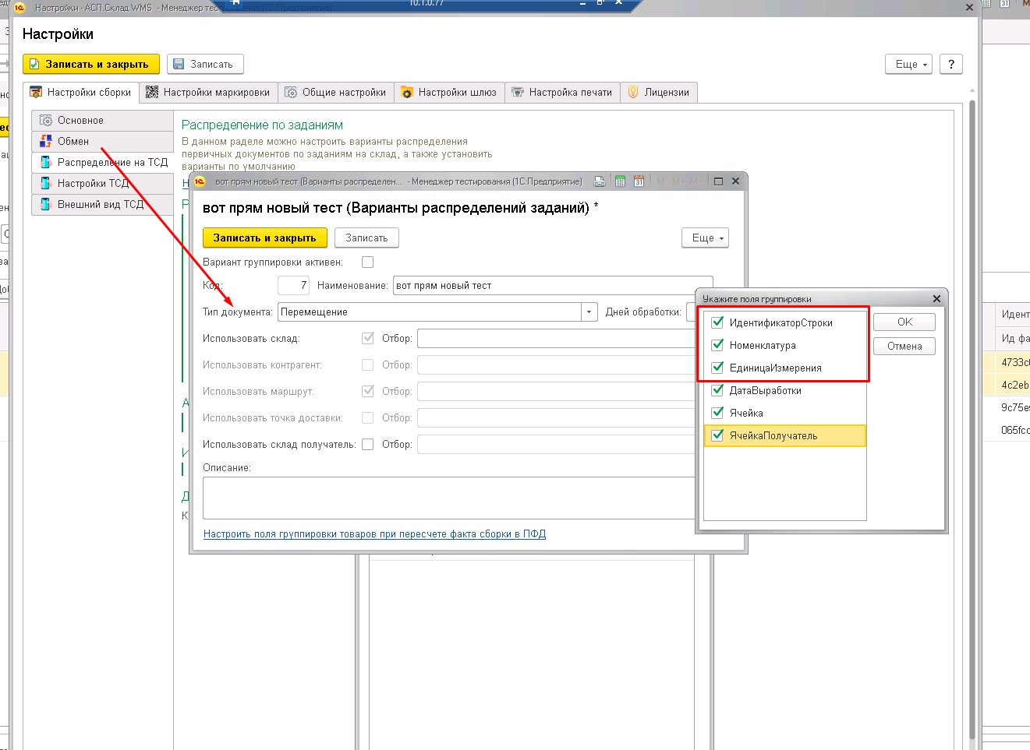Uncheck Номенклатура grouping field
This screenshot has width=1030, height=750.
(x=717, y=345)
